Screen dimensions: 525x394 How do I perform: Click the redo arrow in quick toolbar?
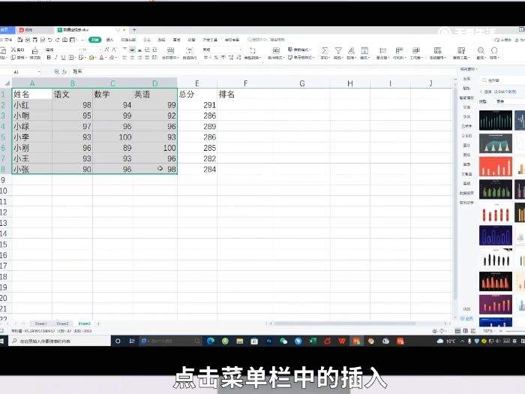(57, 40)
